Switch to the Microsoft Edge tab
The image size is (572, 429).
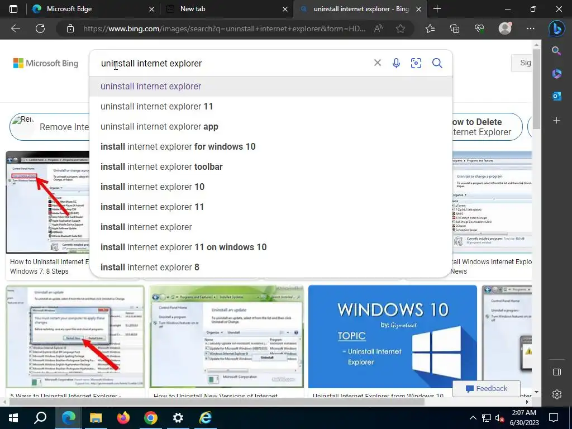click(x=93, y=9)
